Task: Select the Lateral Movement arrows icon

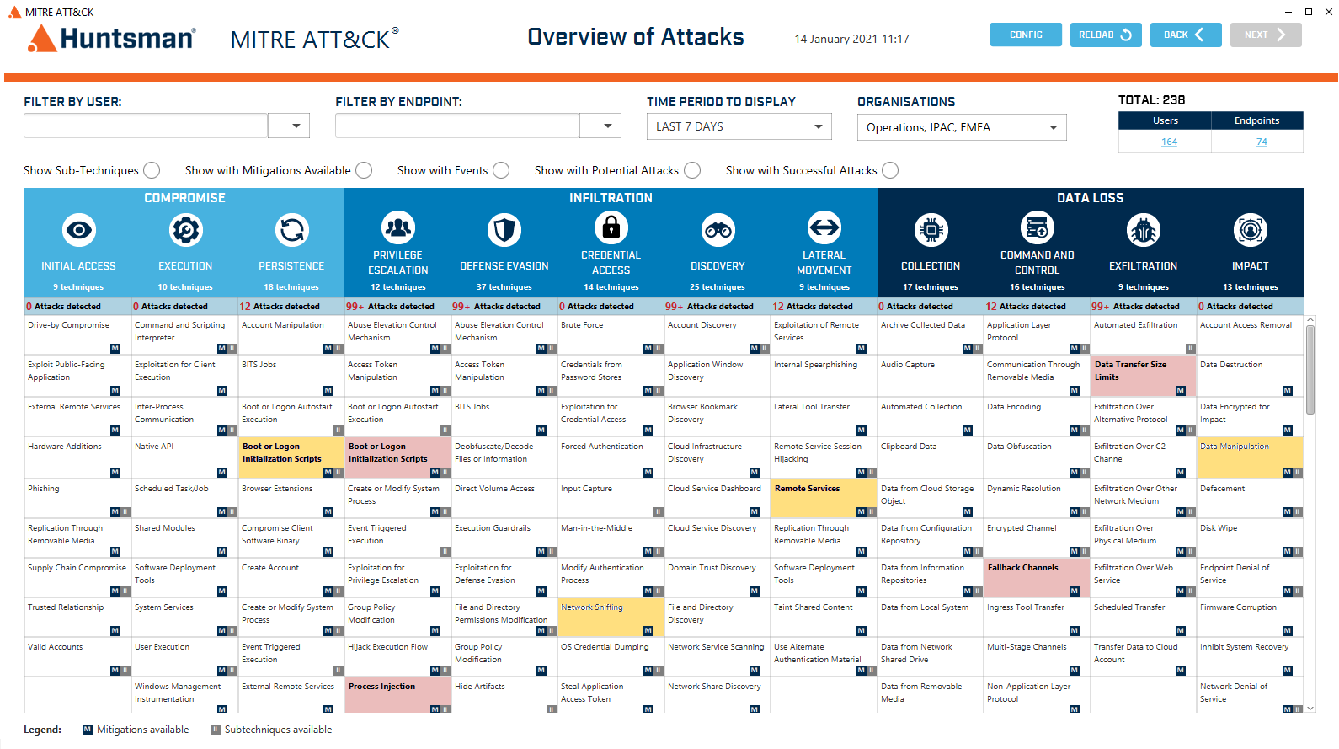Action: [x=824, y=227]
